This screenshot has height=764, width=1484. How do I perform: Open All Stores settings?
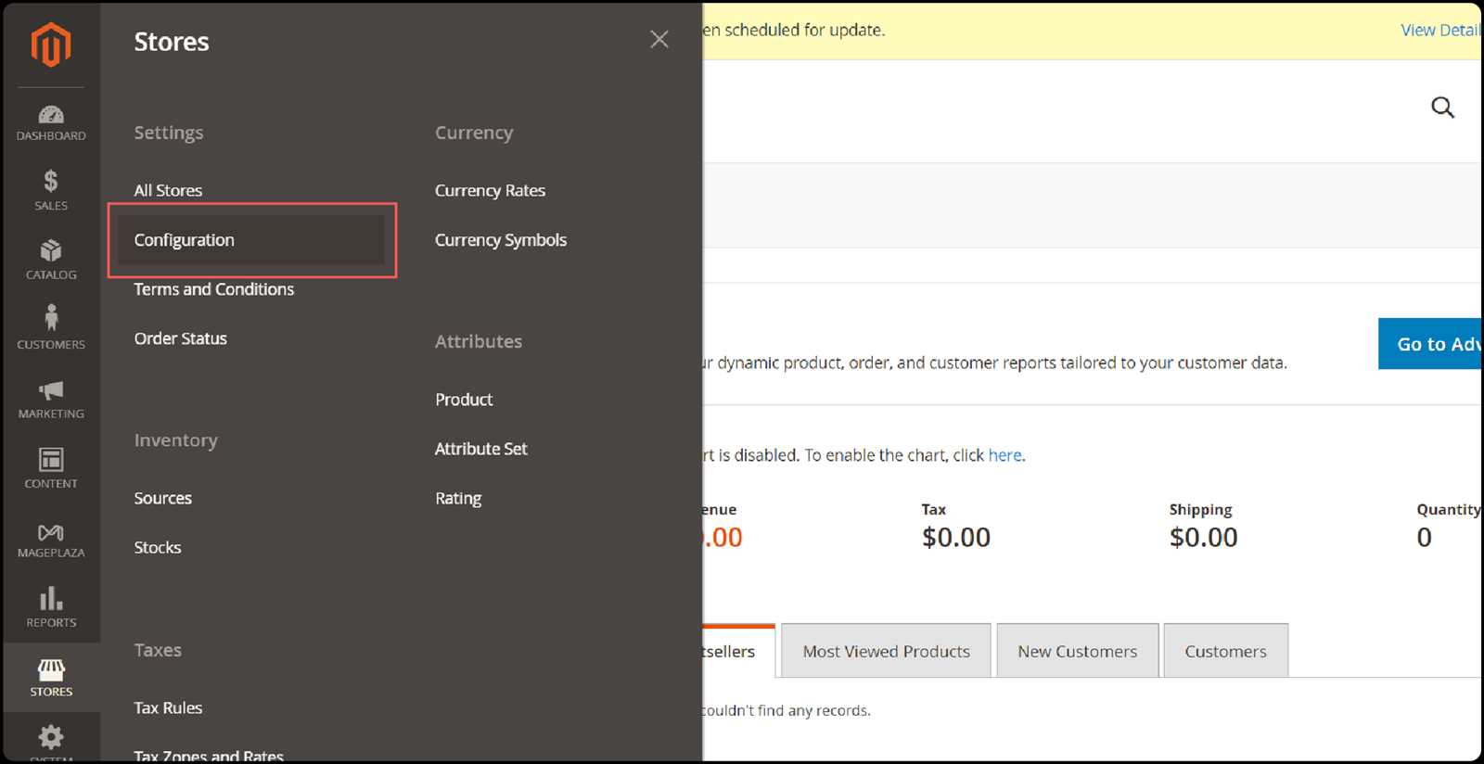[x=168, y=190]
